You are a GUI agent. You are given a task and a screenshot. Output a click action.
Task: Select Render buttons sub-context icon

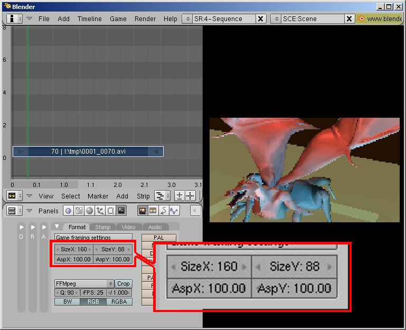[x=142, y=211]
